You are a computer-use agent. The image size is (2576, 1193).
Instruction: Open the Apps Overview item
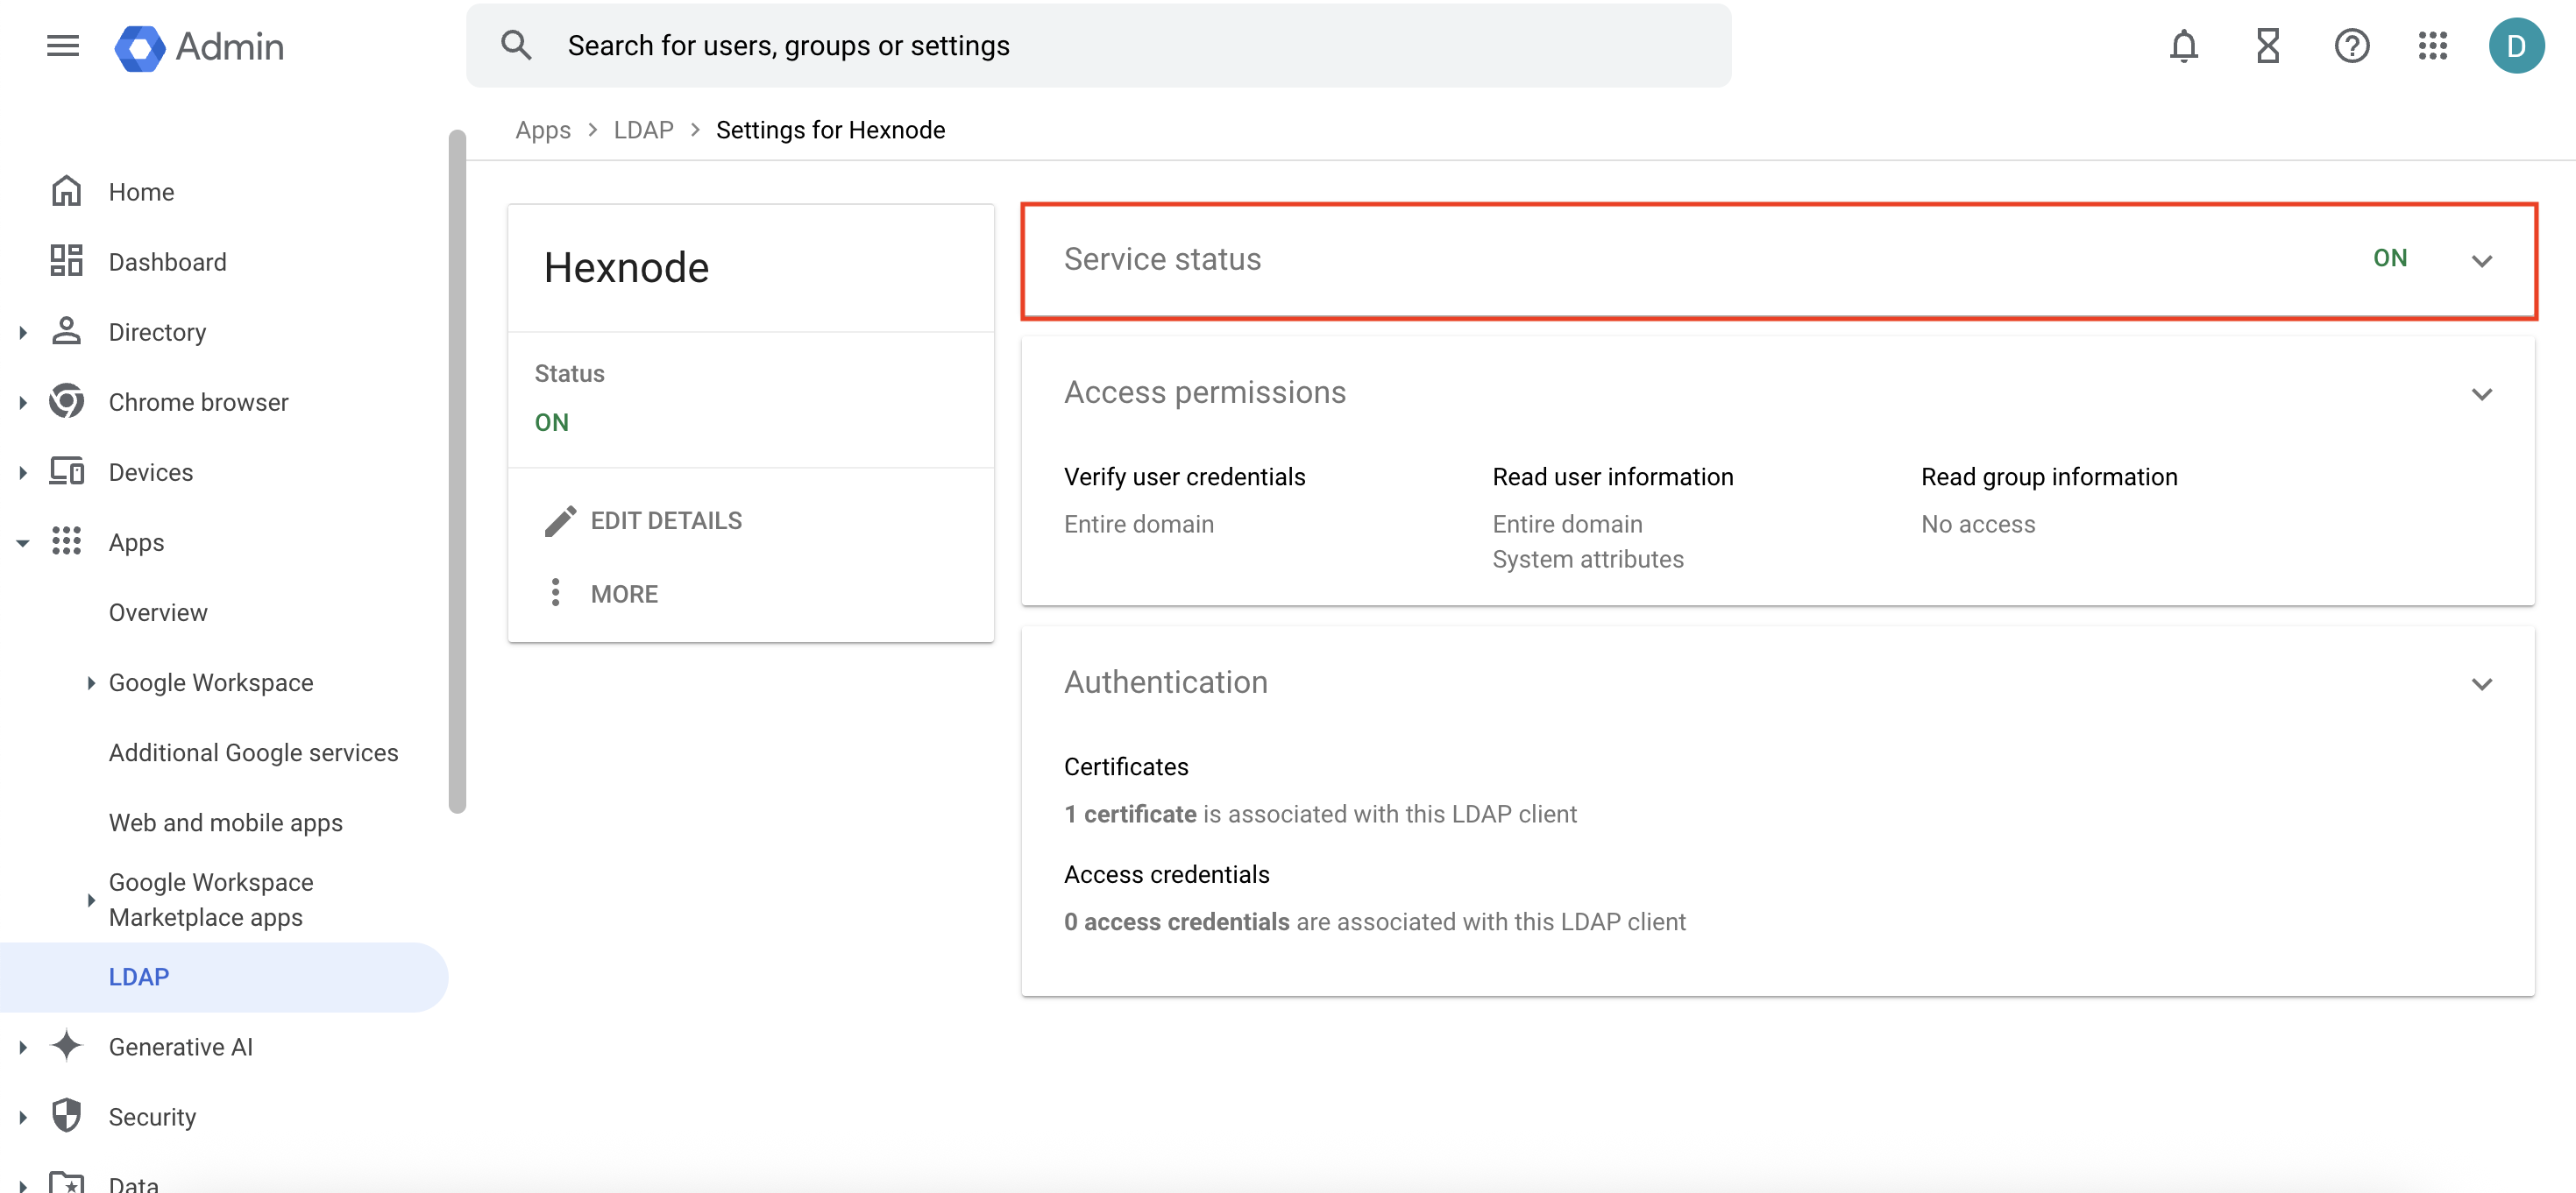tap(158, 612)
